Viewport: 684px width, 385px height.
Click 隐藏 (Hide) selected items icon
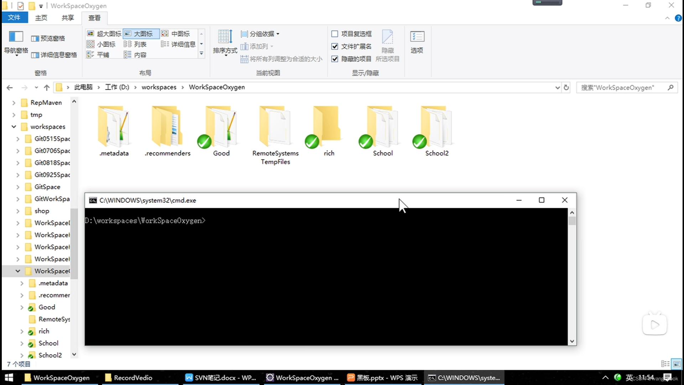387,42
